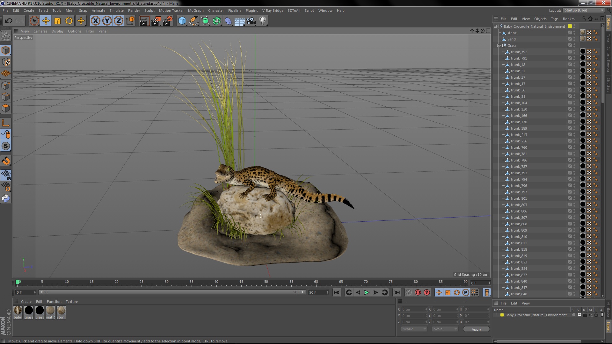
Task: Toggle Y axis lock
Action: (x=107, y=21)
